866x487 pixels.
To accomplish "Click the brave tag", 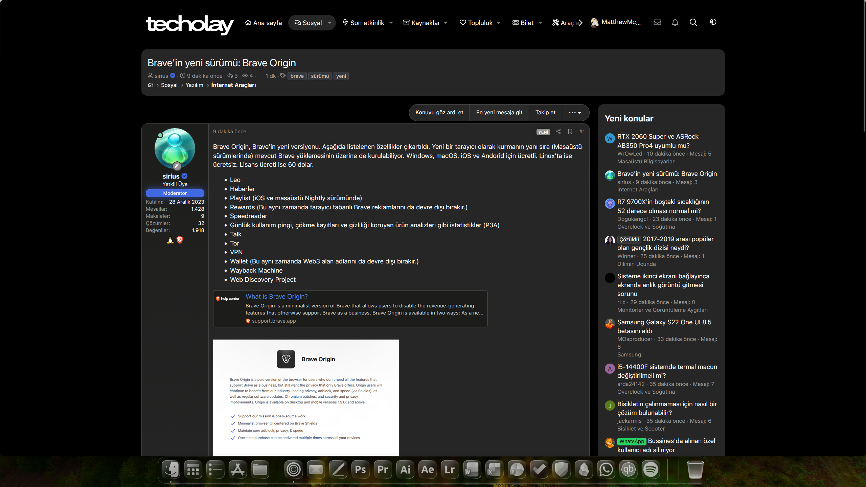I will [x=297, y=76].
